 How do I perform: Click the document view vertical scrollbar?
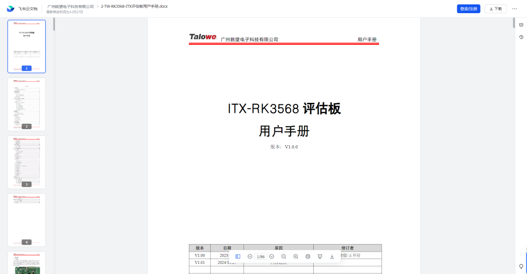point(513,23)
